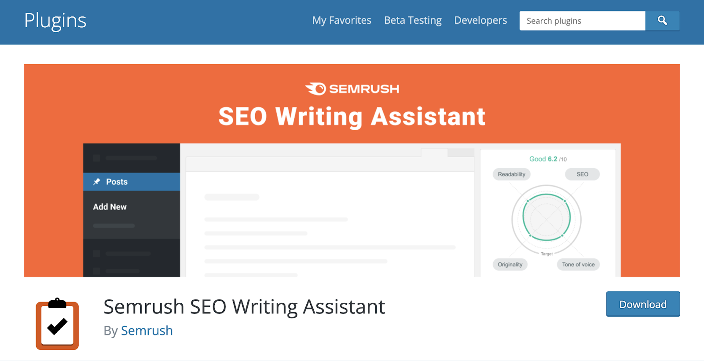The width and height of the screenshot is (704, 361).
Task: Click the Download button
Action: pyautogui.click(x=642, y=304)
